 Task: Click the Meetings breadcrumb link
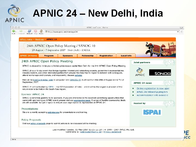pos(39,39)
